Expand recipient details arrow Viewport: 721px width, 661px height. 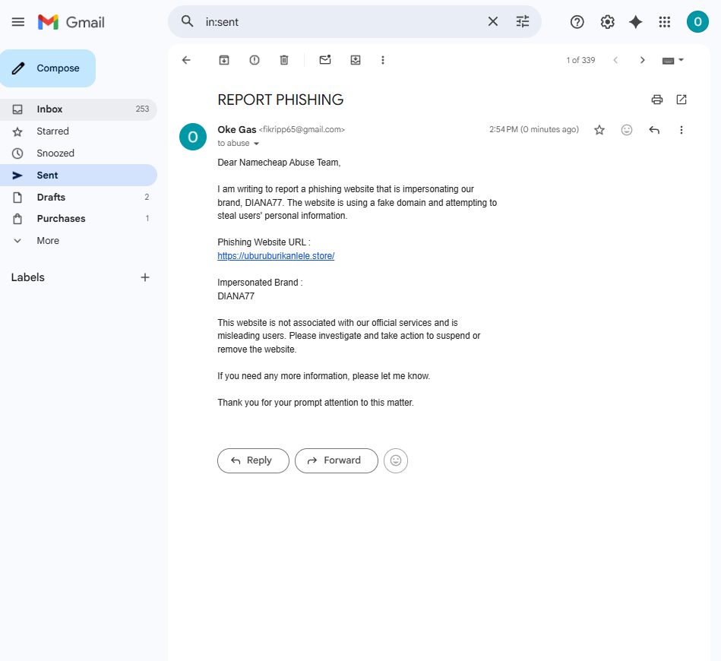coord(257,144)
